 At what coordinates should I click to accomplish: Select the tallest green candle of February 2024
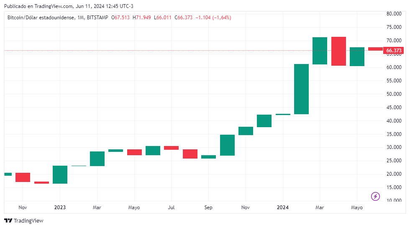301,89
